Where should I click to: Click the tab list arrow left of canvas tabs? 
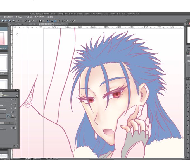click(x=8, y=24)
